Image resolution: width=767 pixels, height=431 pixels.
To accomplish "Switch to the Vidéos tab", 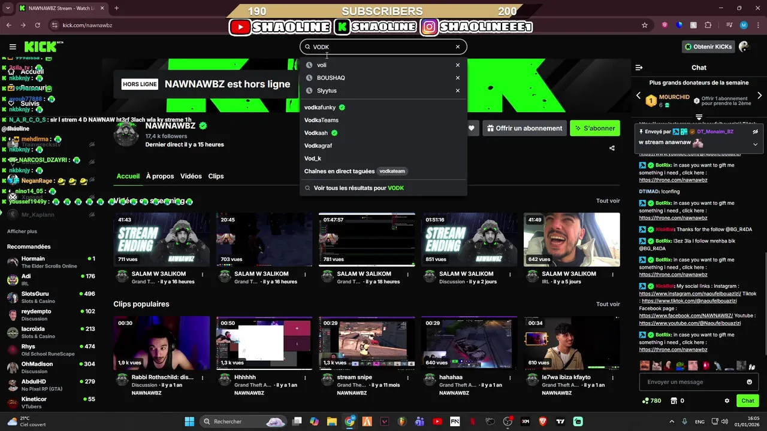I will click(x=191, y=176).
